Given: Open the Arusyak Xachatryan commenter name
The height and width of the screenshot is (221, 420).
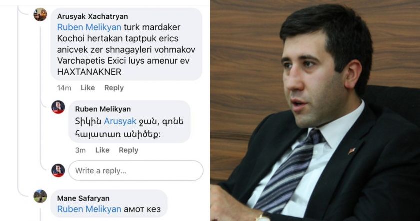Looking at the screenshot, I should pyautogui.click(x=92, y=16).
